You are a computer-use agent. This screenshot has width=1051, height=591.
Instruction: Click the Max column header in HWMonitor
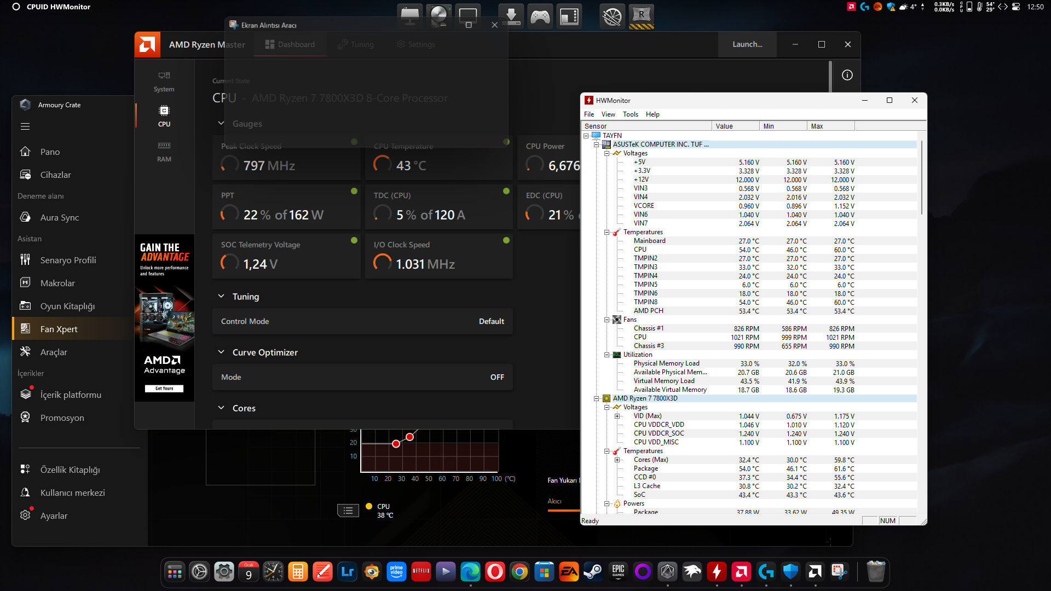click(x=830, y=126)
